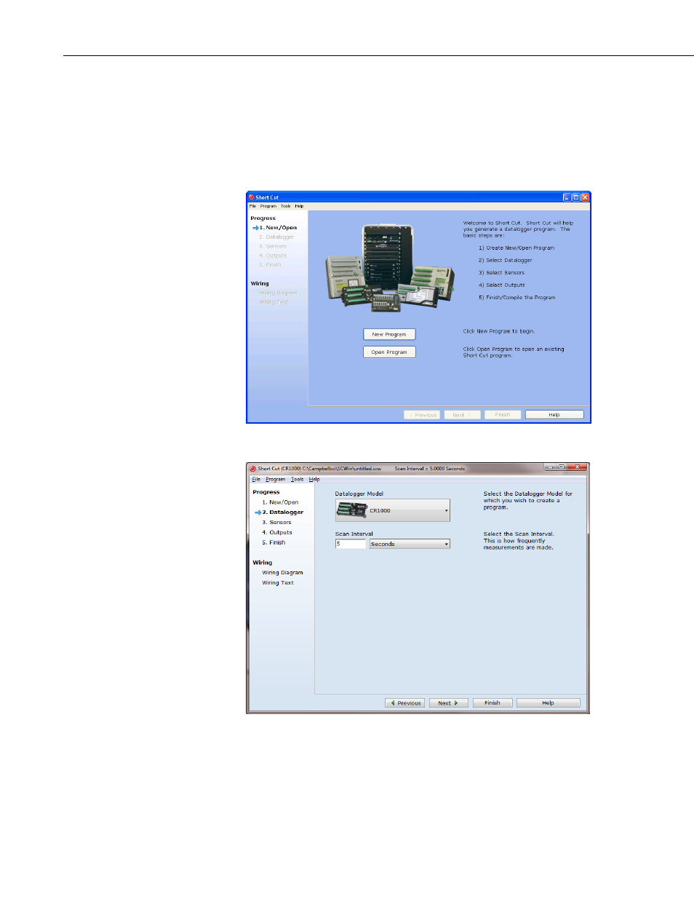694x899 pixels.
Task: Open Program menu in the CR1000 window
Action: (275, 479)
